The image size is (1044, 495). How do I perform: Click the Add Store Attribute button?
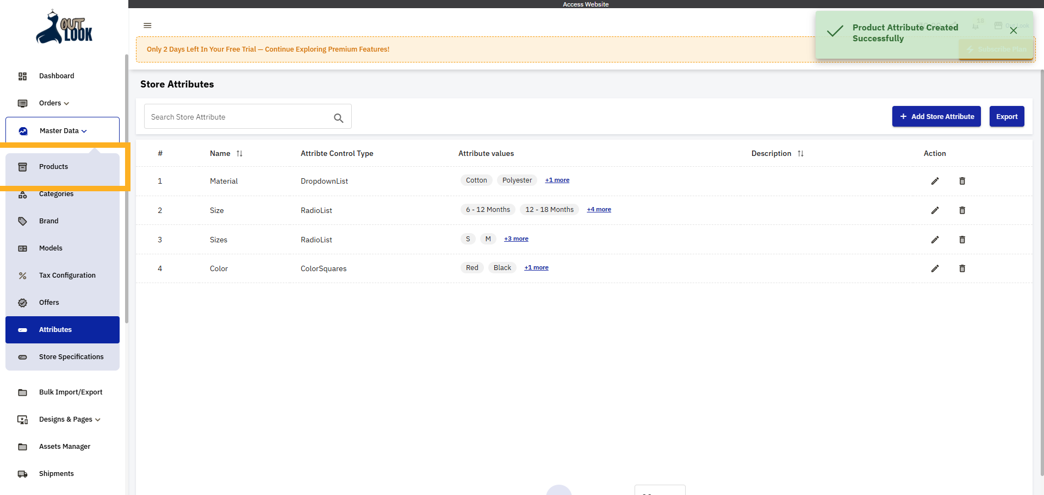coord(936,116)
